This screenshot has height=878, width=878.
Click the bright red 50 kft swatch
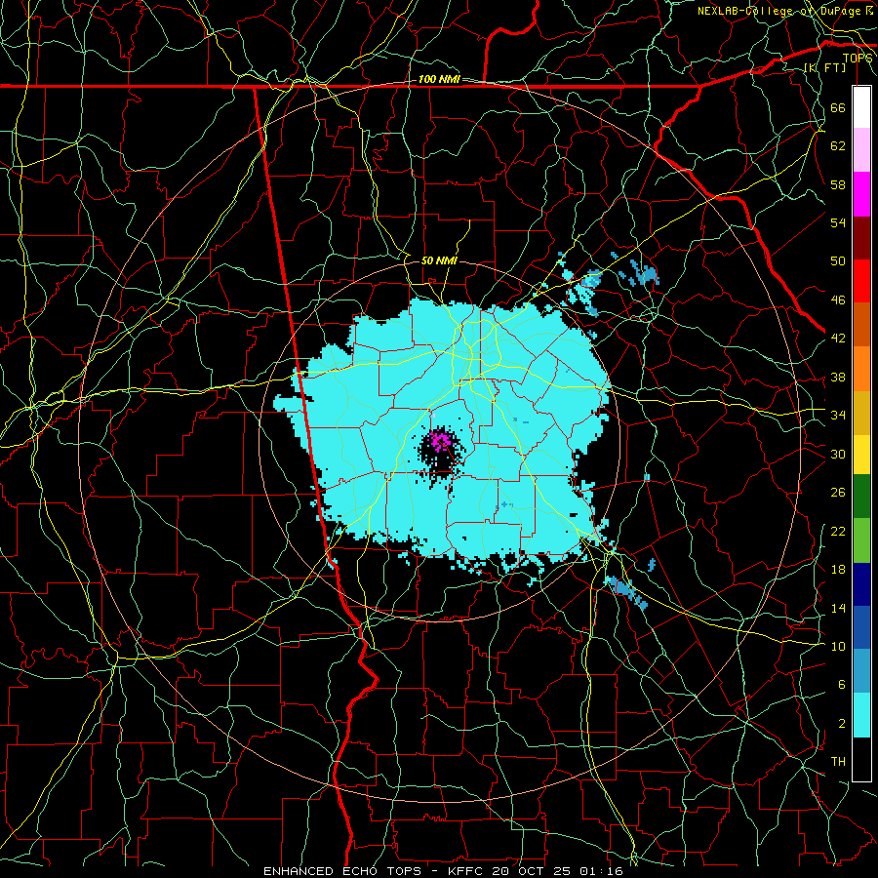tap(861, 281)
